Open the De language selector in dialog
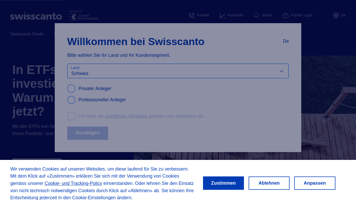The width and height of the screenshot is (356, 200). pyautogui.click(x=286, y=41)
